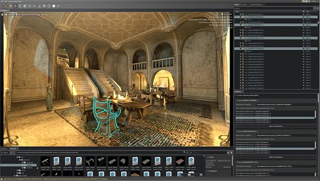The image size is (320, 181).
Task: Hide inst_F624D9193E99D431_2 via its eye icon
Action: tap(304, 25)
